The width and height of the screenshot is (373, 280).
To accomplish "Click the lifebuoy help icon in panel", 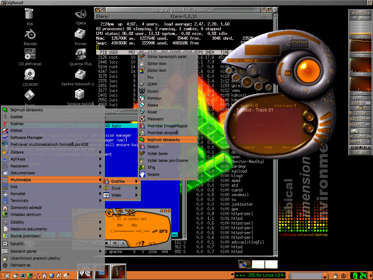I will tap(37, 276).
